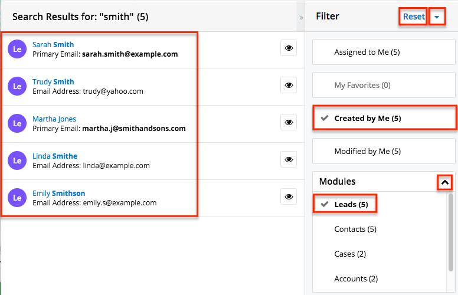Click the Leads avatar next to Sarah Smith
458x295 pixels.
[x=17, y=49]
